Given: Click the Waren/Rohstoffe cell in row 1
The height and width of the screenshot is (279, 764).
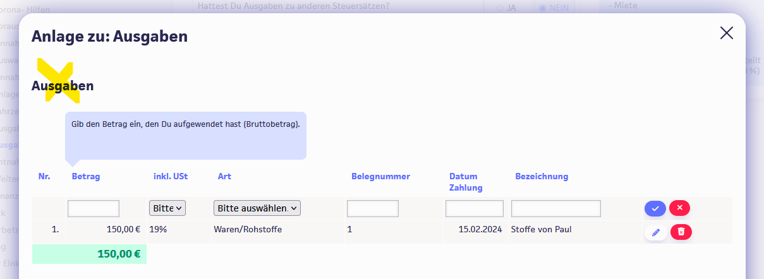Looking at the screenshot, I should [x=248, y=230].
